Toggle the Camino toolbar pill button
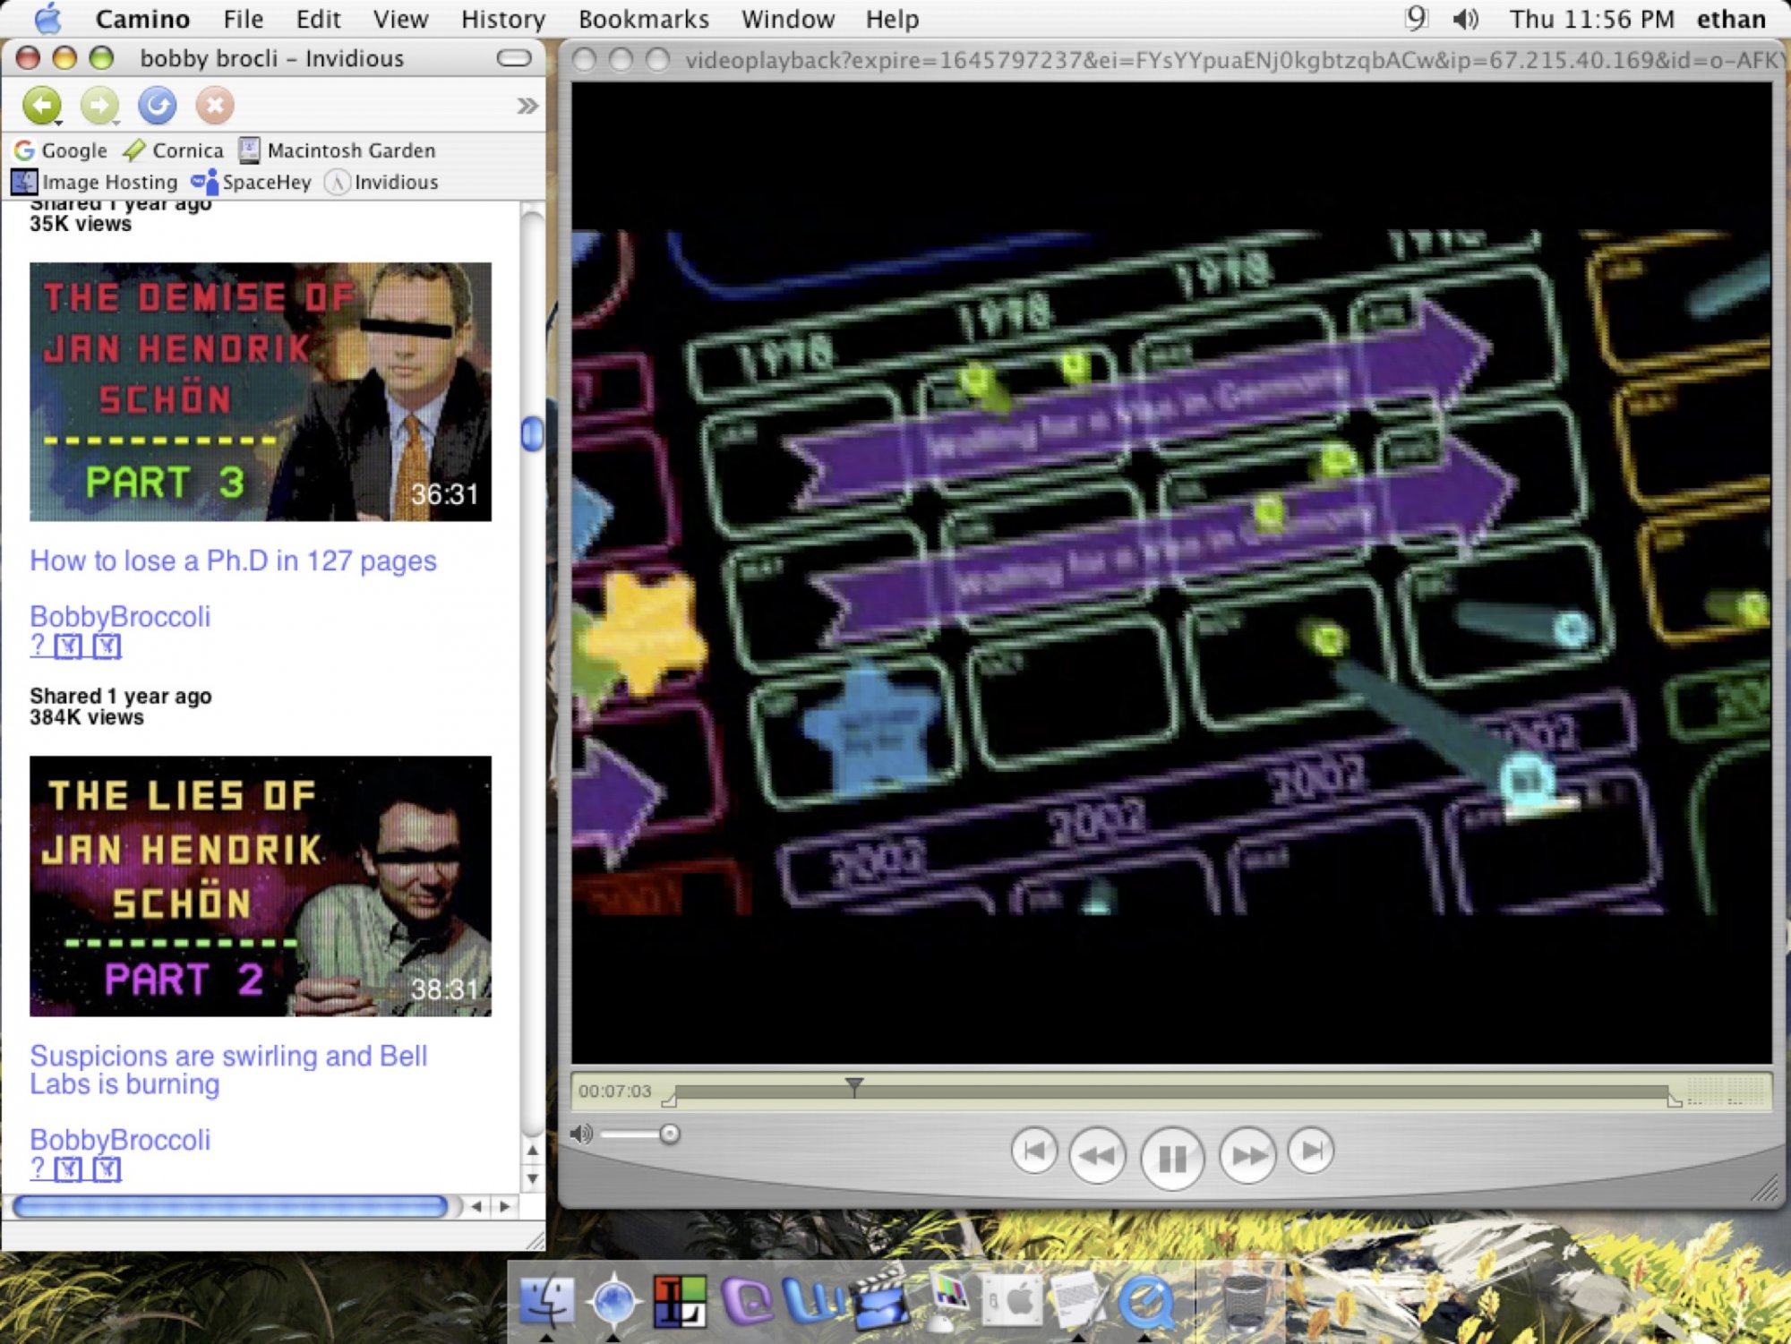This screenshot has height=1344, width=1791. (514, 59)
